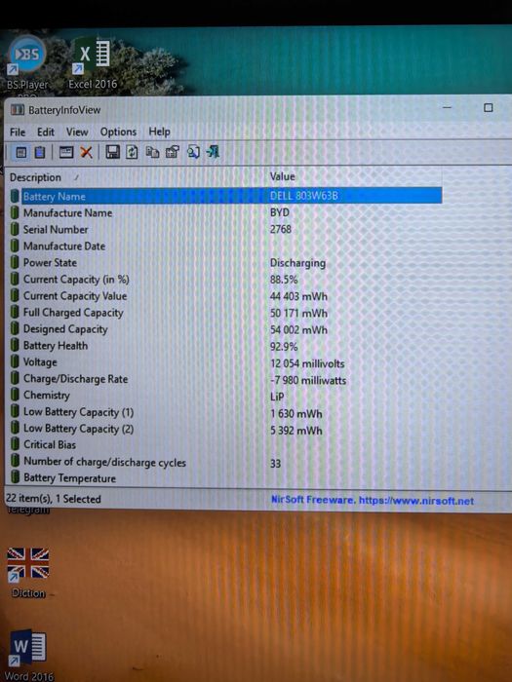Select the Serial Number row

[225, 229]
